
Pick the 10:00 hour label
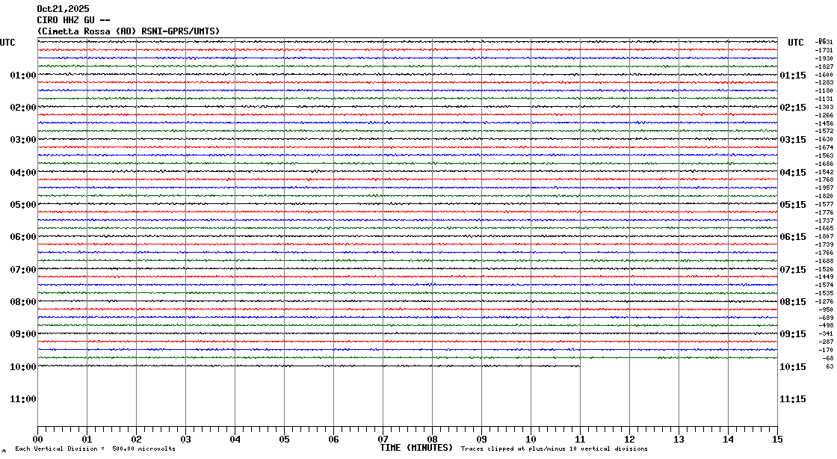coord(23,367)
